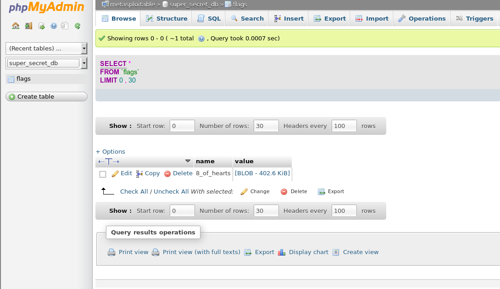Click the red Delete icon for selected rows

pyautogui.click(x=284, y=192)
